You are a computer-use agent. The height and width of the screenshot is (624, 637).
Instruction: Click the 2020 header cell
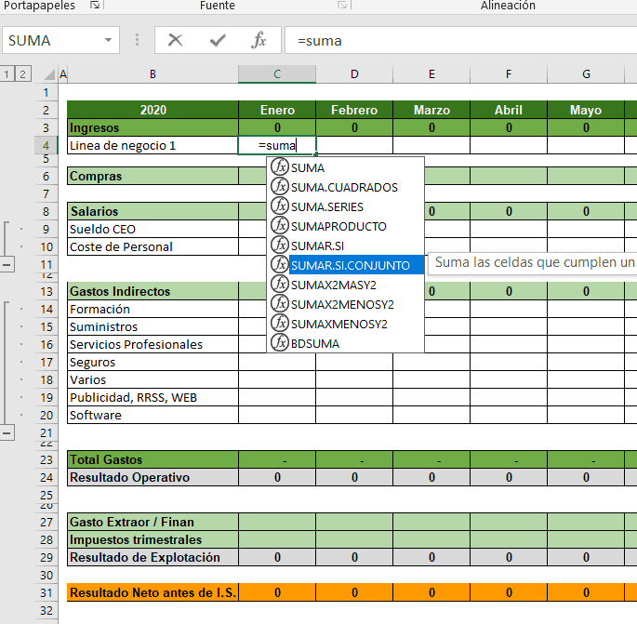(x=153, y=110)
